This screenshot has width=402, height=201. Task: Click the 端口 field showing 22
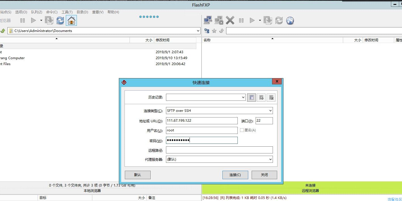point(264,121)
